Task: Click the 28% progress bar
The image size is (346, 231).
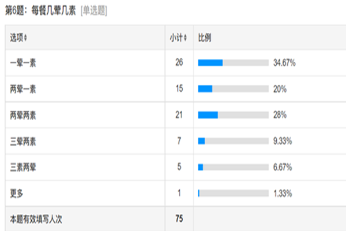Action: tap(233, 115)
